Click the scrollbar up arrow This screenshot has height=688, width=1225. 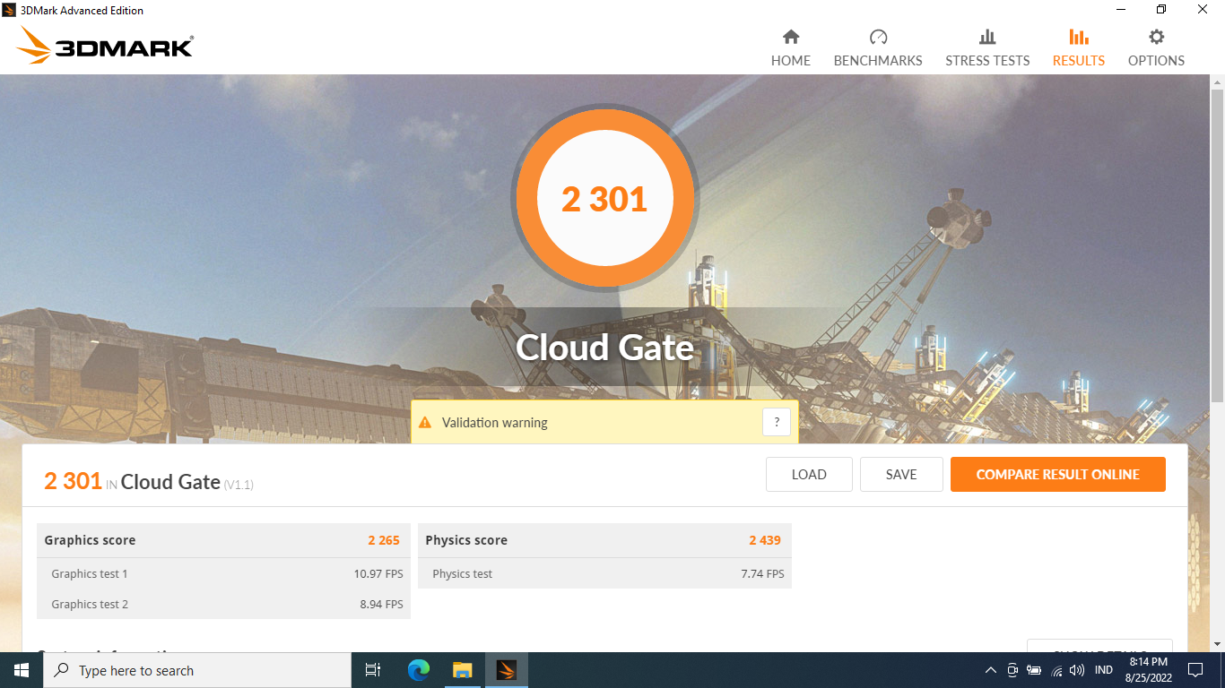1217,82
